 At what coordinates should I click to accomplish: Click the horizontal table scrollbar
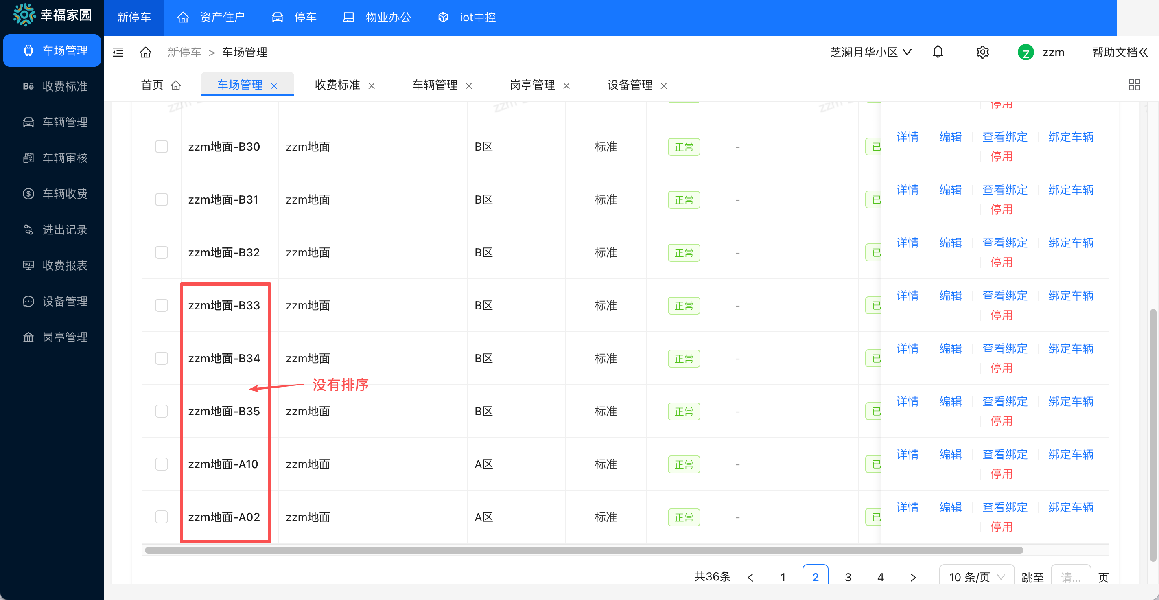point(584,550)
